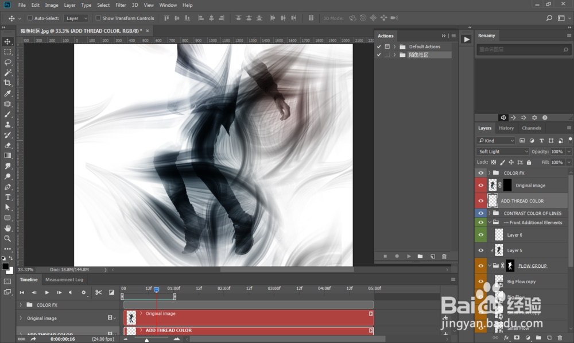Expand COLOR FX track in Timeline

coord(21,305)
